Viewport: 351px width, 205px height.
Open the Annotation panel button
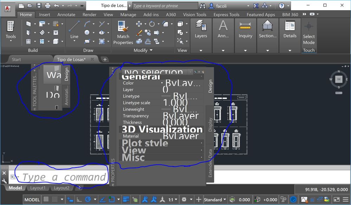223,29
